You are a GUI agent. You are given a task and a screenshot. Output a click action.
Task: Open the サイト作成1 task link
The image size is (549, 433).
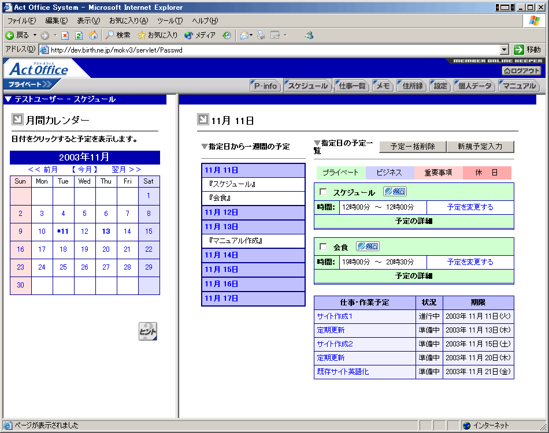tap(335, 316)
